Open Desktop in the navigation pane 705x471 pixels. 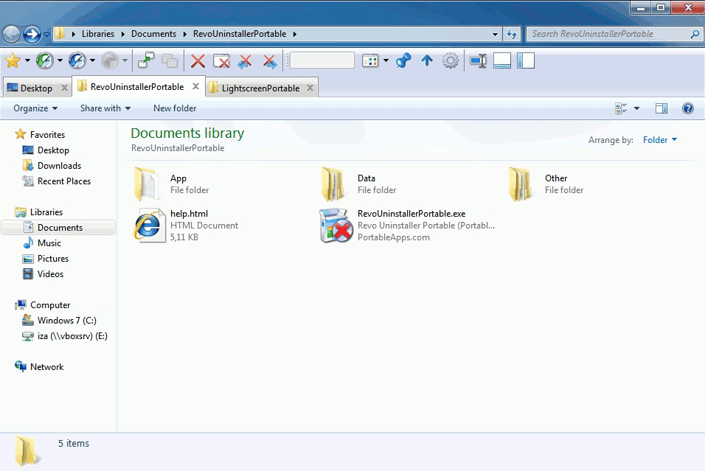(x=53, y=150)
